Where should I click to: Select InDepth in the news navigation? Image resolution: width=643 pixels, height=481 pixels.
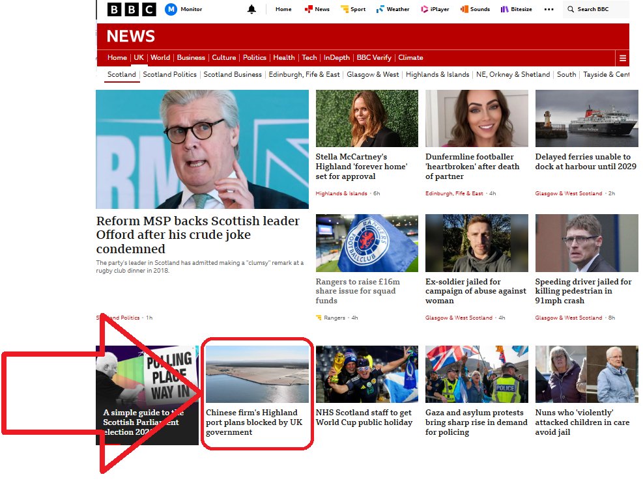coord(336,58)
